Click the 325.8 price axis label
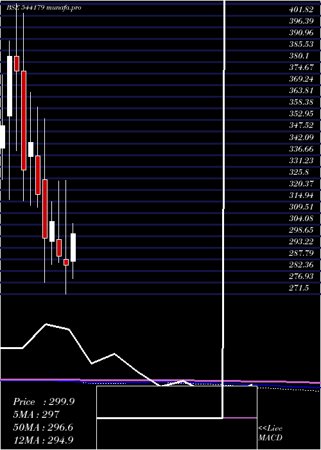 pyautogui.click(x=299, y=172)
